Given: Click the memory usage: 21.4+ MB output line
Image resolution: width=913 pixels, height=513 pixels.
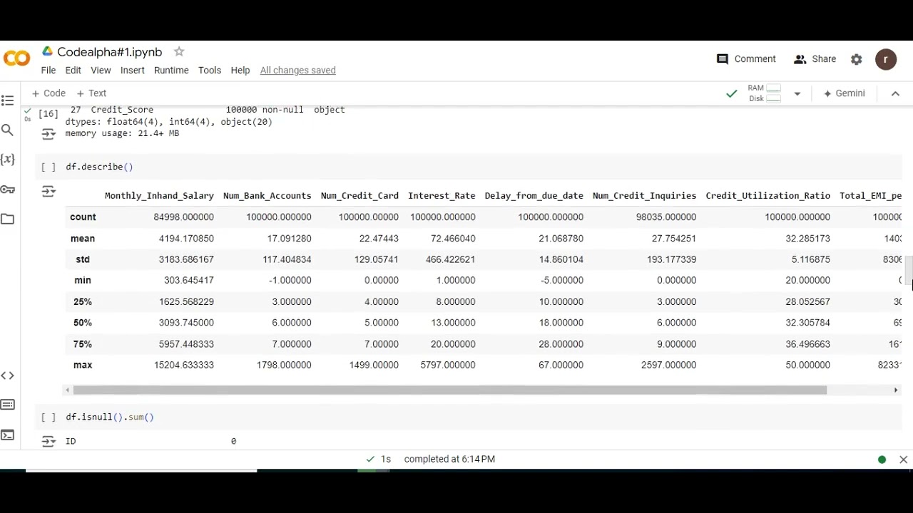Looking at the screenshot, I should pyautogui.click(x=123, y=133).
